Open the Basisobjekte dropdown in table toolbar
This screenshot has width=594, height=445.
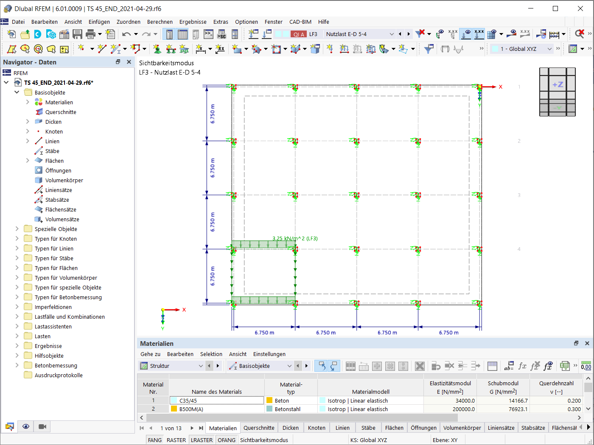289,366
